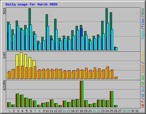This screenshot has width=146, height=114.
Task: Select day 14 on the date axis
Action: (64, 111)
